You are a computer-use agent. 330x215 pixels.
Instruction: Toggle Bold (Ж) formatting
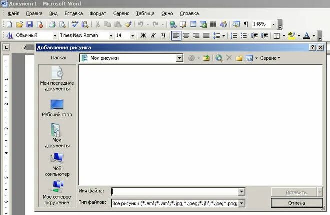click(143, 36)
